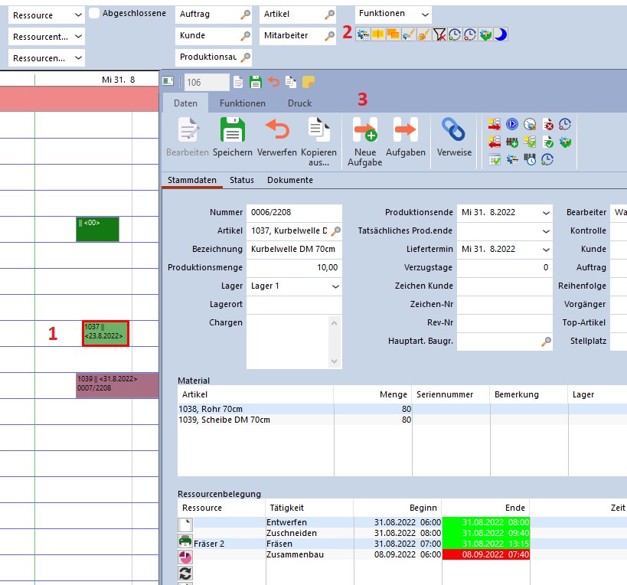627x585 pixels.
Task: Open the Liefertermin date dropdown
Action: (x=546, y=249)
